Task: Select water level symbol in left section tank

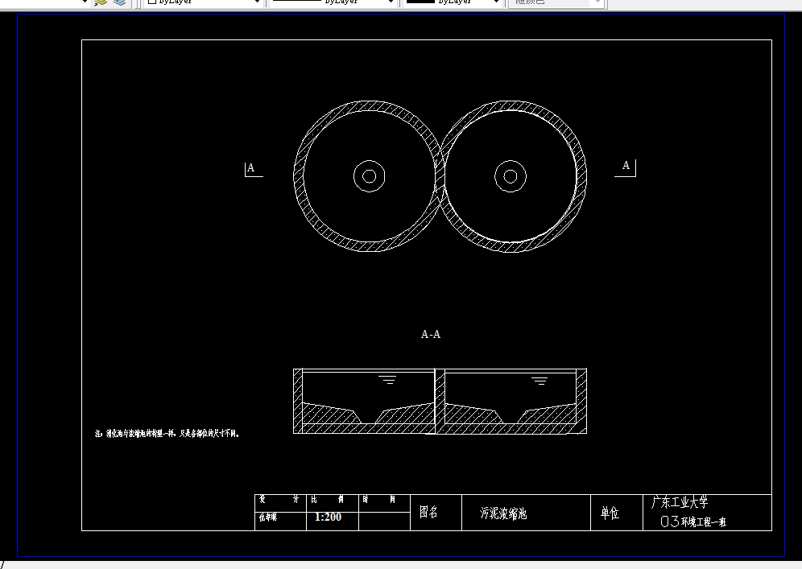Action: (x=387, y=379)
